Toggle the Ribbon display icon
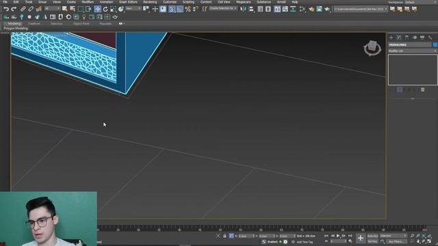The width and height of the screenshot is (438, 246). click(x=277, y=9)
